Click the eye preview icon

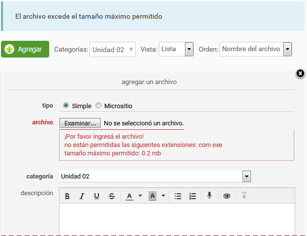point(226,196)
